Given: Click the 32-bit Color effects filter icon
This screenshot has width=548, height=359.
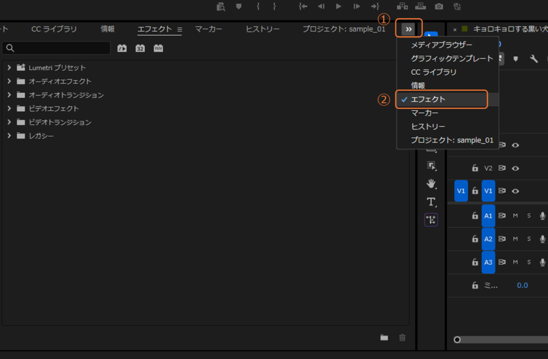Looking at the screenshot, I should [140, 48].
